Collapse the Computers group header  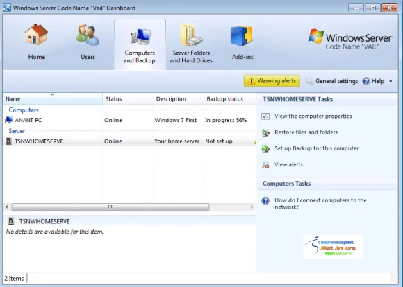[x=24, y=110]
